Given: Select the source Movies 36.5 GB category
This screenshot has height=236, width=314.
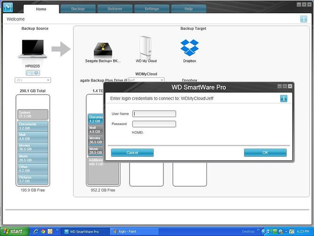Looking at the screenshot, I should [33, 147].
